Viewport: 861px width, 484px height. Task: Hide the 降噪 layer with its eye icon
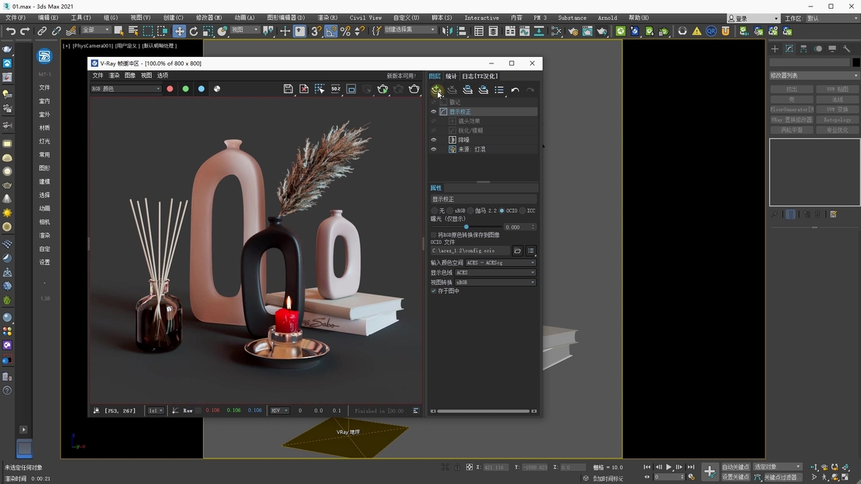coord(433,140)
